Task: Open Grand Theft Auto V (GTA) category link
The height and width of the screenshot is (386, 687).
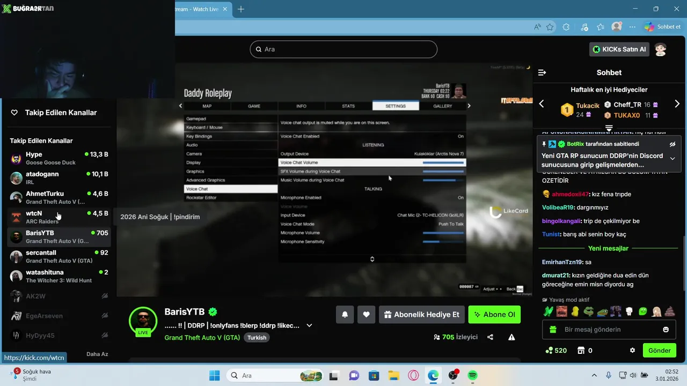Action: [x=202, y=338]
